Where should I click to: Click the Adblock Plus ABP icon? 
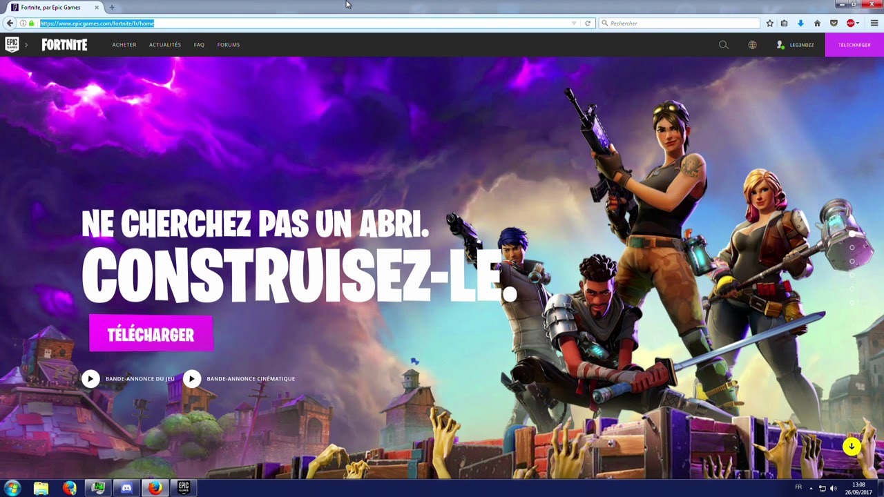(850, 23)
